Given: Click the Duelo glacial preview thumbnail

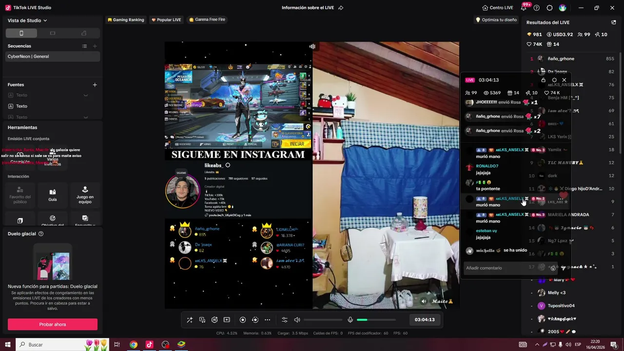Looking at the screenshot, I should coord(53,263).
